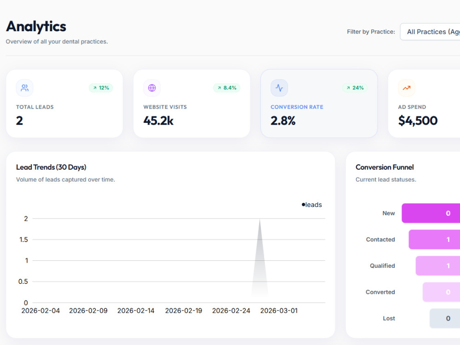Click the Qualified funnel bar
This screenshot has width=460, height=345.
(438, 266)
